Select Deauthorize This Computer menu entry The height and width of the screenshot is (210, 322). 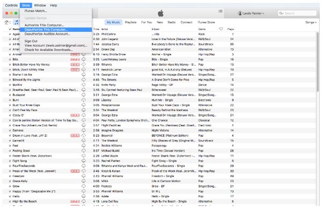pyautogui.click(x=56, y=30)
